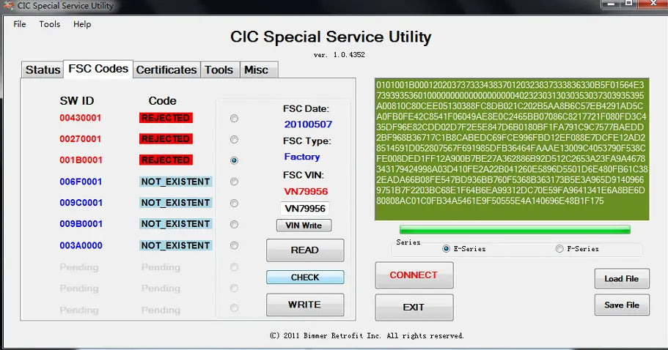Viewport: 668px width, 350px height.
Task: Click the green progress bar
Action: [515, 229]
